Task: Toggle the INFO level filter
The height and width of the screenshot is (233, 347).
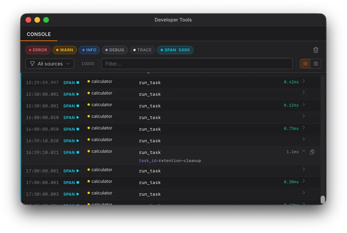Action: [x=89, y=50]
